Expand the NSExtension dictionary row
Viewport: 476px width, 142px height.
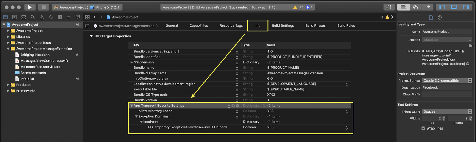[131, 62]
